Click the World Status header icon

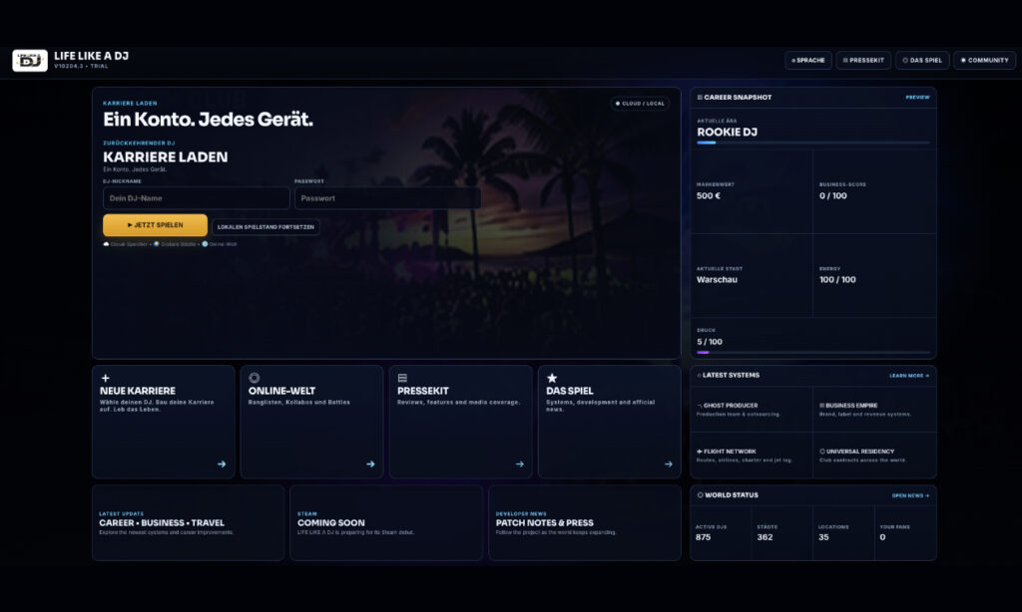701,494
